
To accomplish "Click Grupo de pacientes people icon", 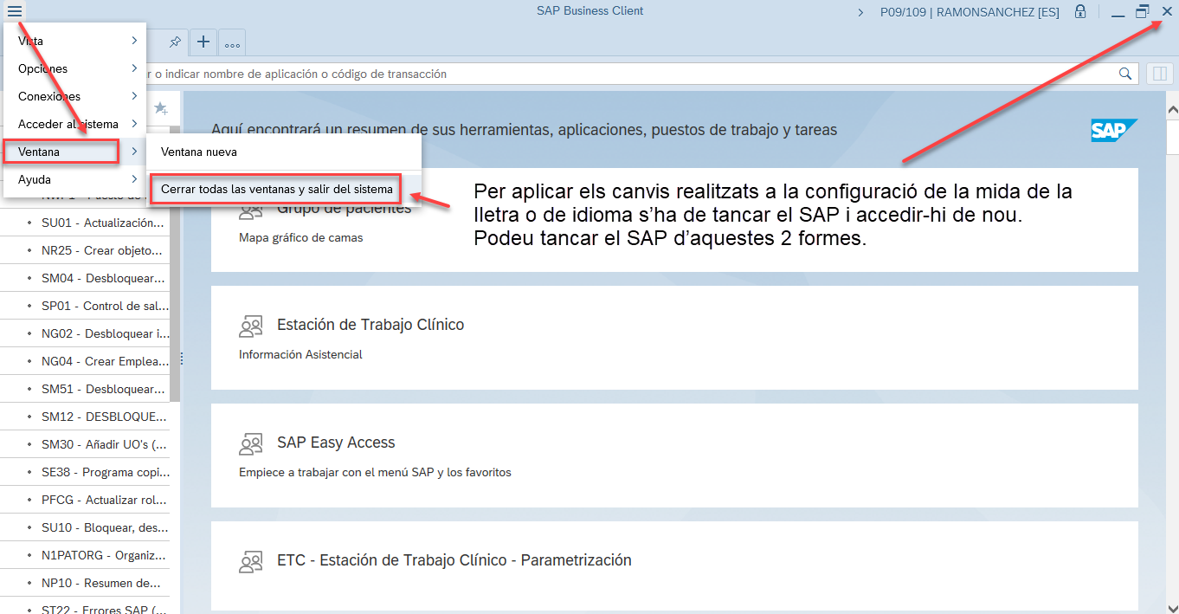I will (x=250, y=209).
